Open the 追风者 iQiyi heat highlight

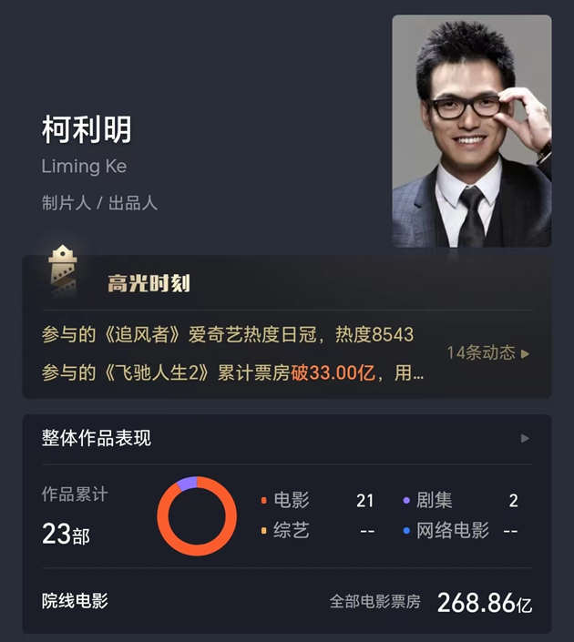[228, 334]
